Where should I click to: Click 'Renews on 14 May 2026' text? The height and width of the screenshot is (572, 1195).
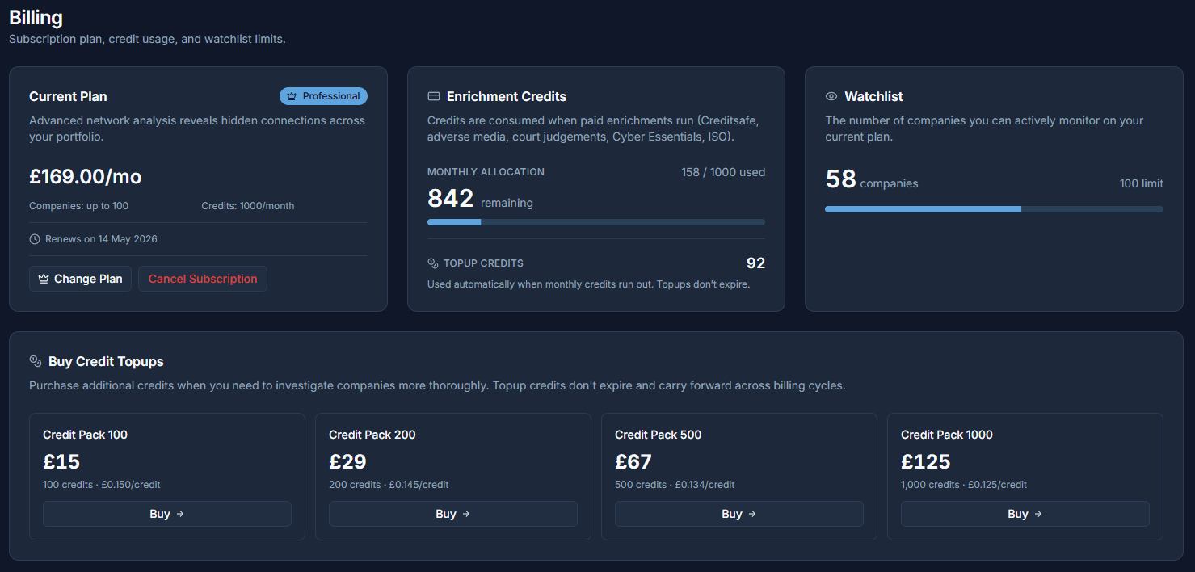tap(101, 239)
